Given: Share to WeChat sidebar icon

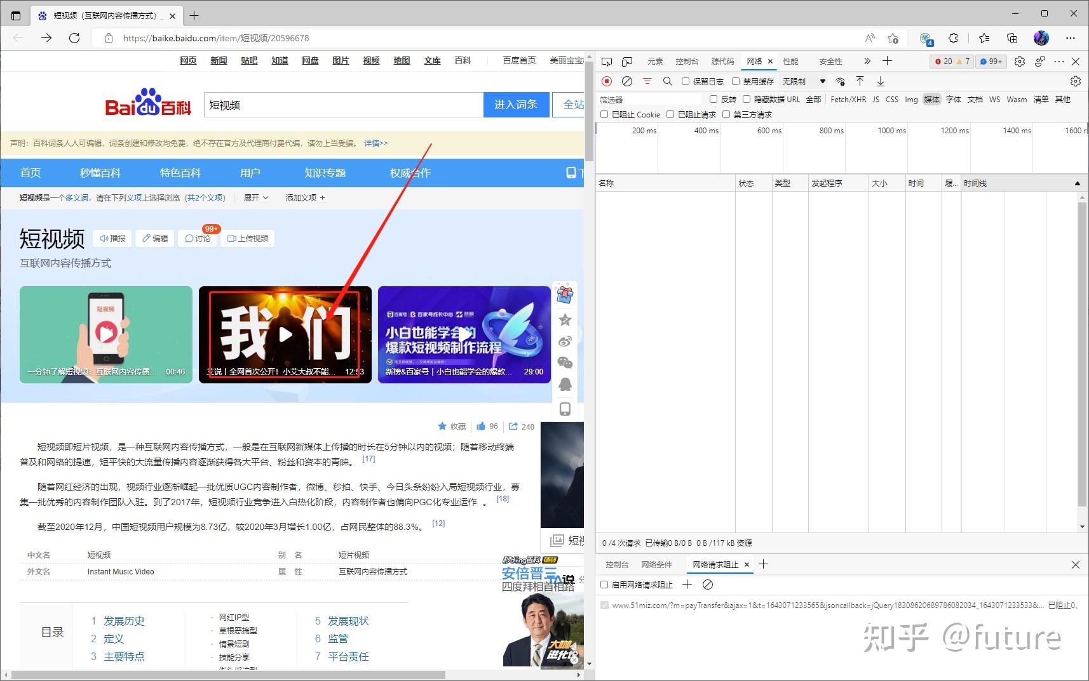Looking at the screenshot, I should [565, 362].
